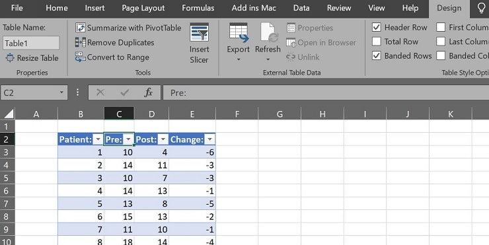Screen dimensions: 489x245
Task: Click the Unlink command
Action: click(x=303, y=57)
